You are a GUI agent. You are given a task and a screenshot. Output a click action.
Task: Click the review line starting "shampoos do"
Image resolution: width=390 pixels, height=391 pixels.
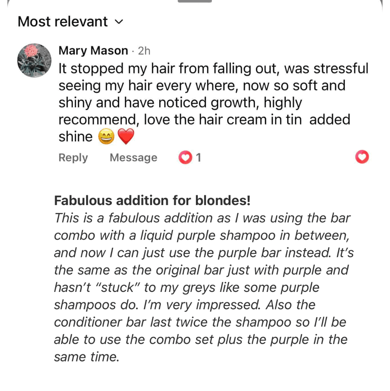click(184, 305)
